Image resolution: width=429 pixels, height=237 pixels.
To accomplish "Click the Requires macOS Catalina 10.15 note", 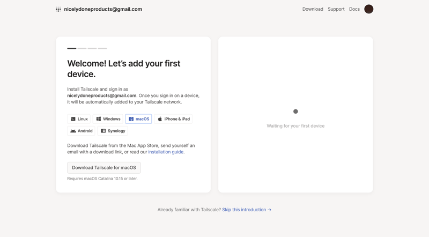I will (x=102, y=179).
